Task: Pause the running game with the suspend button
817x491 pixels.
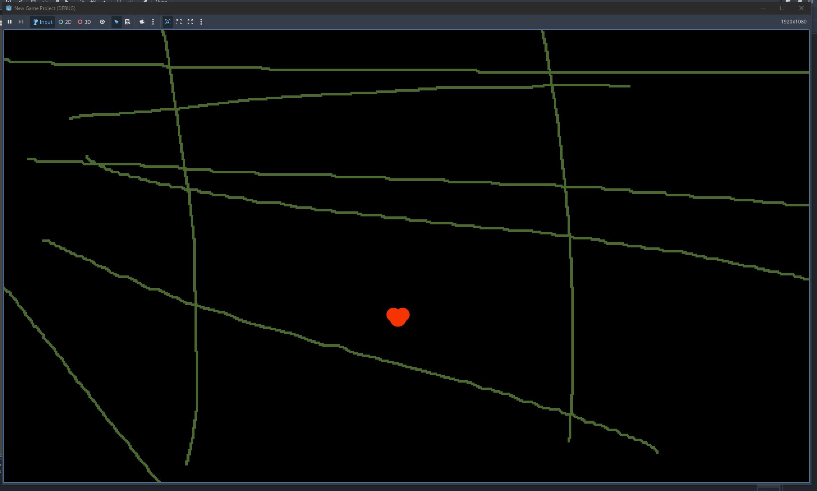Action: click(x=10, y=22)
